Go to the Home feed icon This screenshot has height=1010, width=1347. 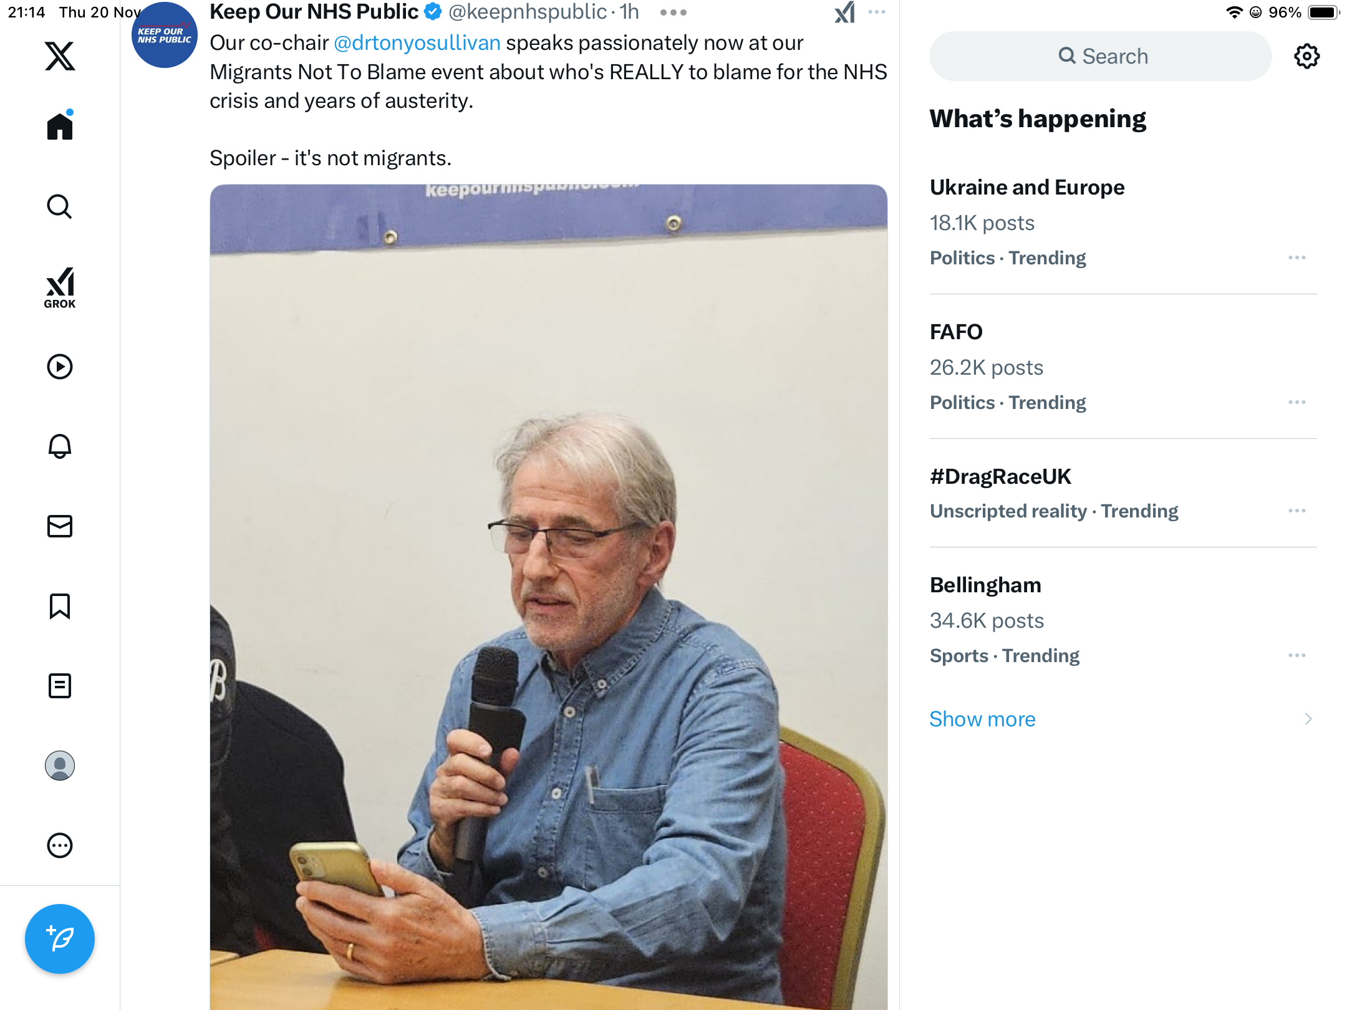coord(60,126)
